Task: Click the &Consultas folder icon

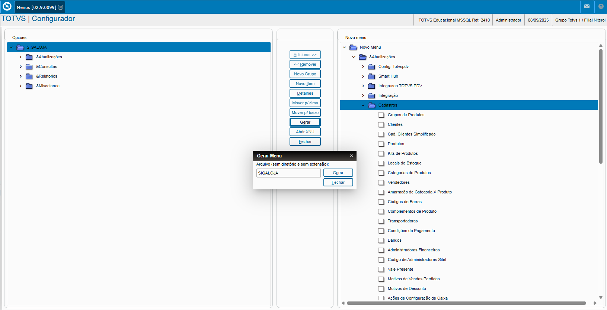Action: [29, 66]
